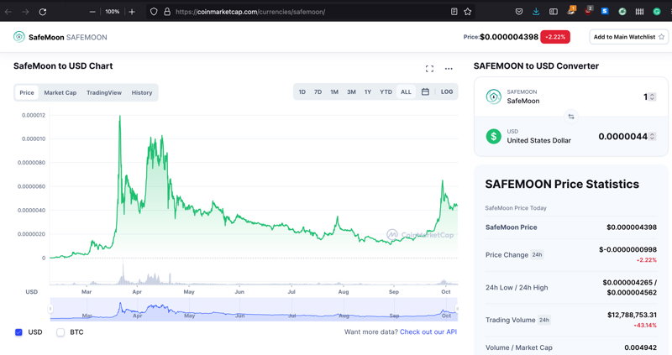This screenshot has width=672, height=355.
Task: Open chart fullscreen view icon
Action: (x=429, y=69)
